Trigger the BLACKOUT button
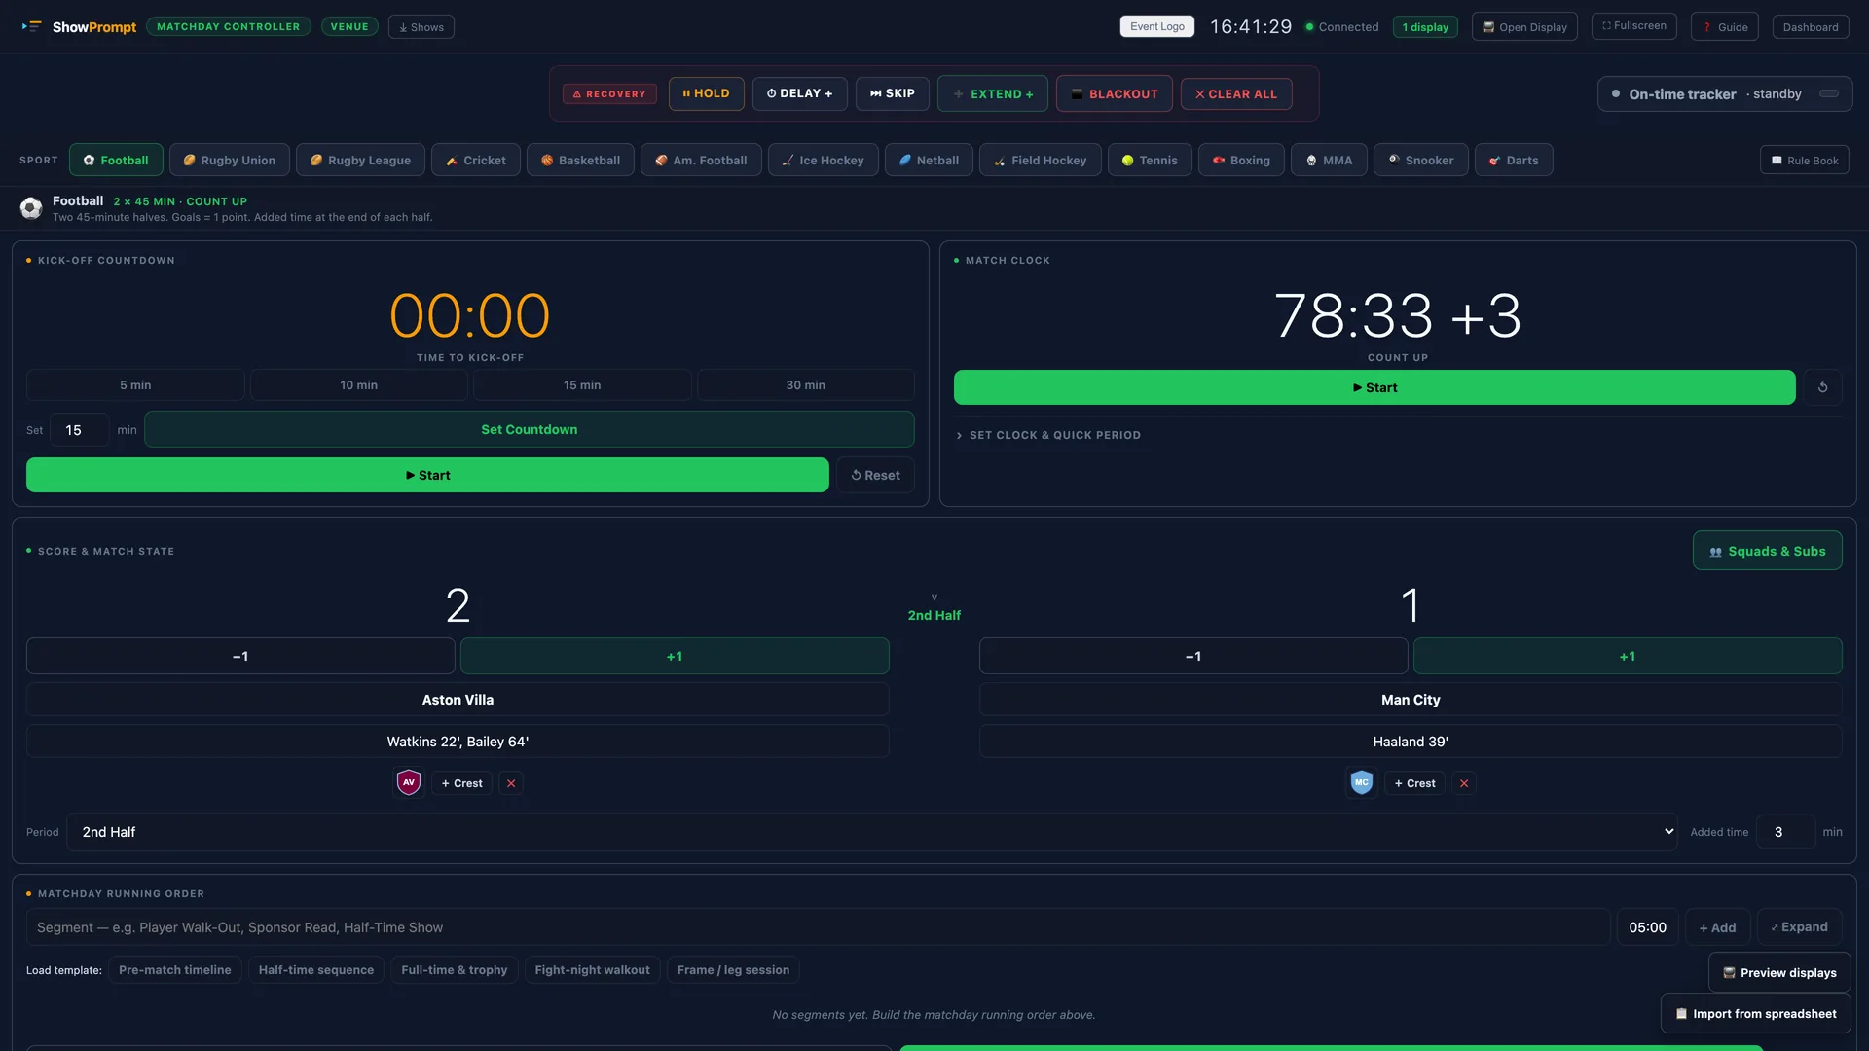 [1115, 94]
